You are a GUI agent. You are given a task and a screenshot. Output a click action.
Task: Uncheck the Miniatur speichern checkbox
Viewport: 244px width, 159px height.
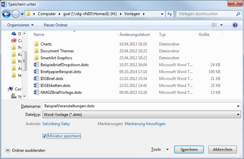45,136
